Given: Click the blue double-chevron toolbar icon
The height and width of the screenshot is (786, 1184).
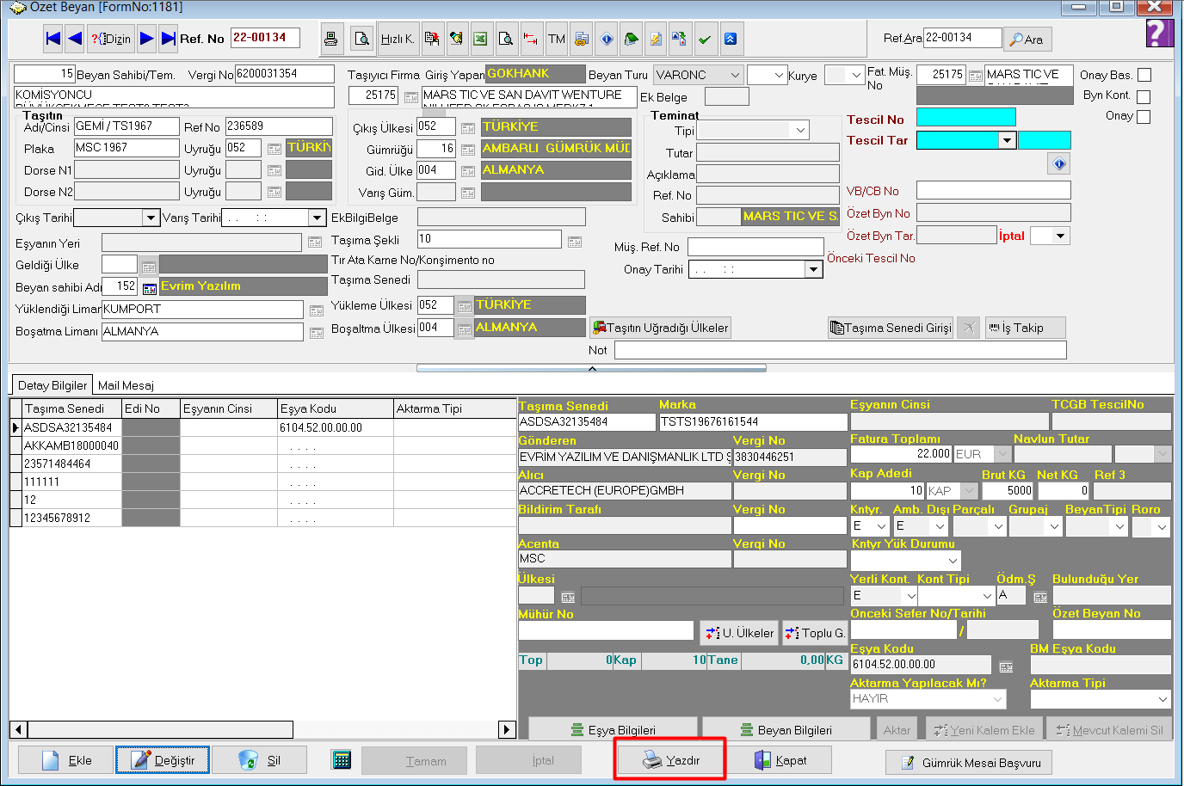Looking at the screenshot, I should click(730, 39).
